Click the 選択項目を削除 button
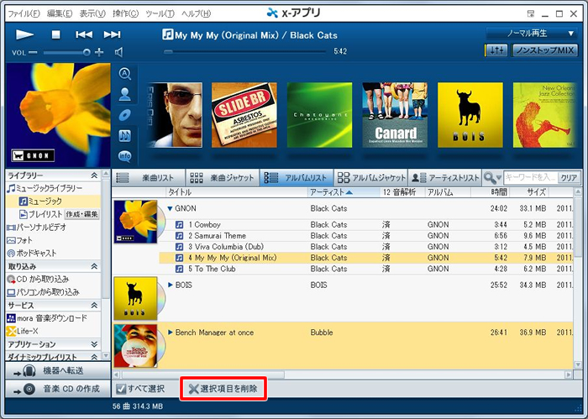 (x=223, y=389)
